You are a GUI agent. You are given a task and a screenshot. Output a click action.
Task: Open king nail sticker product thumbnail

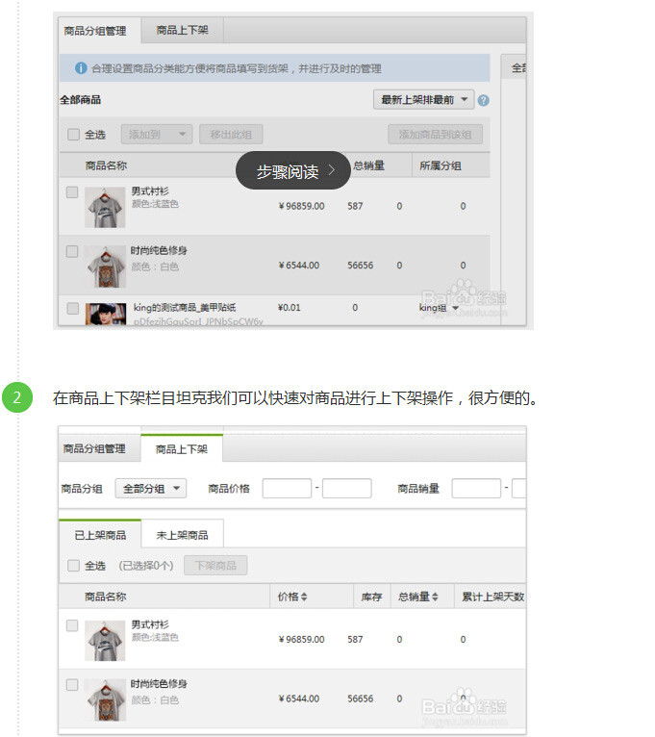point(105,313)
